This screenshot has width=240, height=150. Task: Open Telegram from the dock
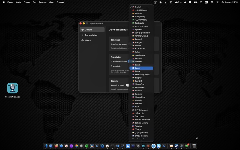point(154,146)
